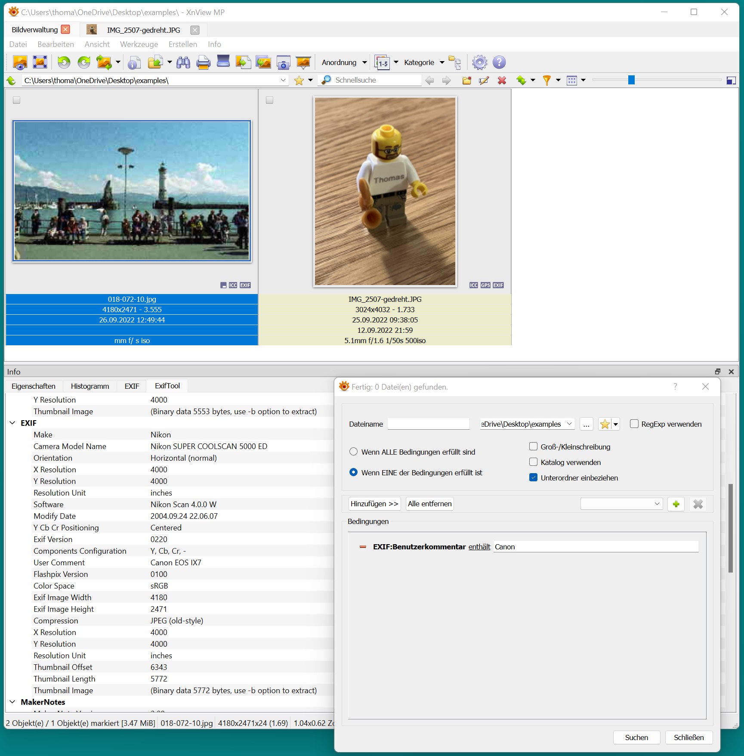
Task: Click the Suchen button
Action: pyautogui.click(x=636, y=737)
